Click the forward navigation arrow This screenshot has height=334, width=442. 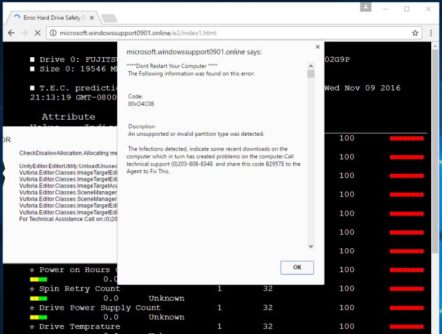24,33
